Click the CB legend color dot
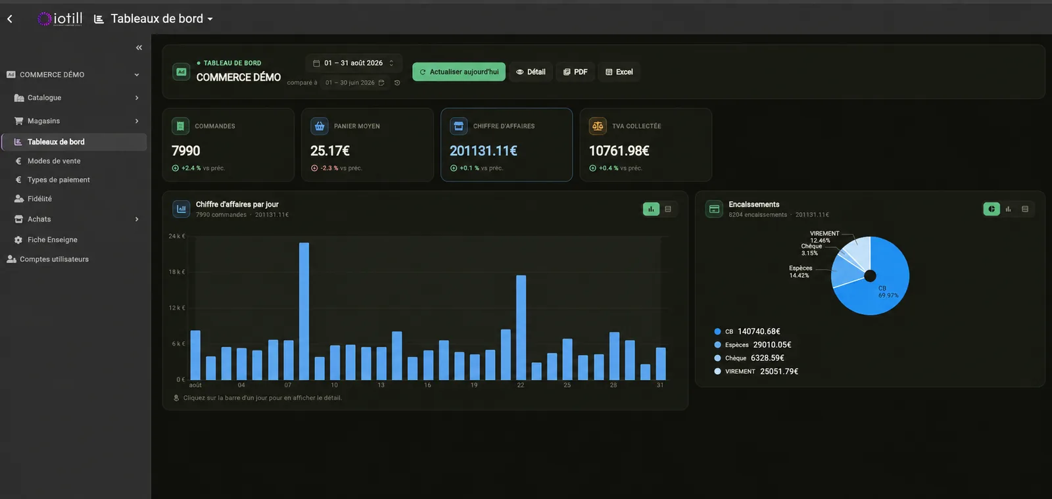Image resolution: width=1052 pixels, height=499 pixels. 718,331
